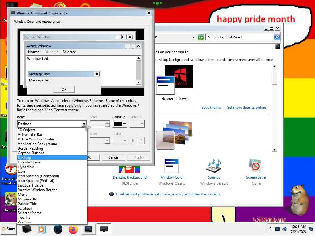Click the help icon in Control Panel window
This screenshot has width=315, height=236.
[x=278, y=47]
